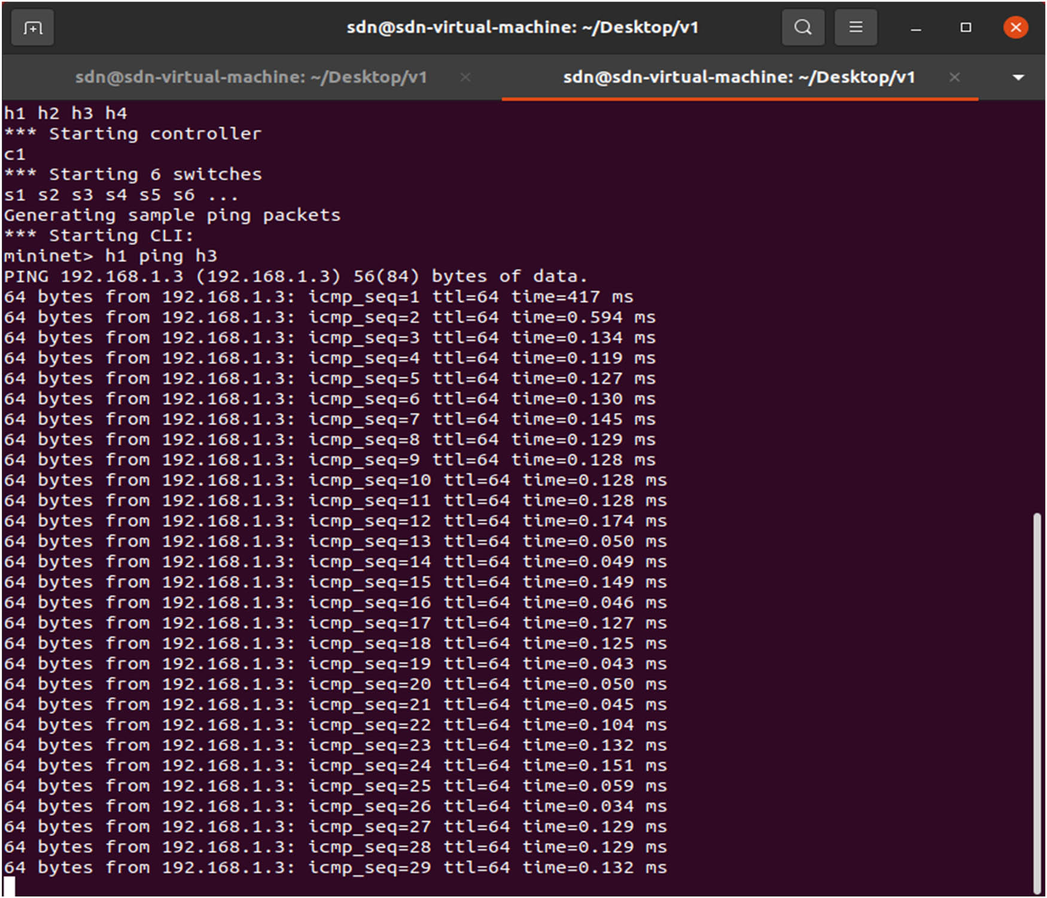Switch to the left Desktop/v1 tab
The image size is (1047, 898).
[251, 77]
